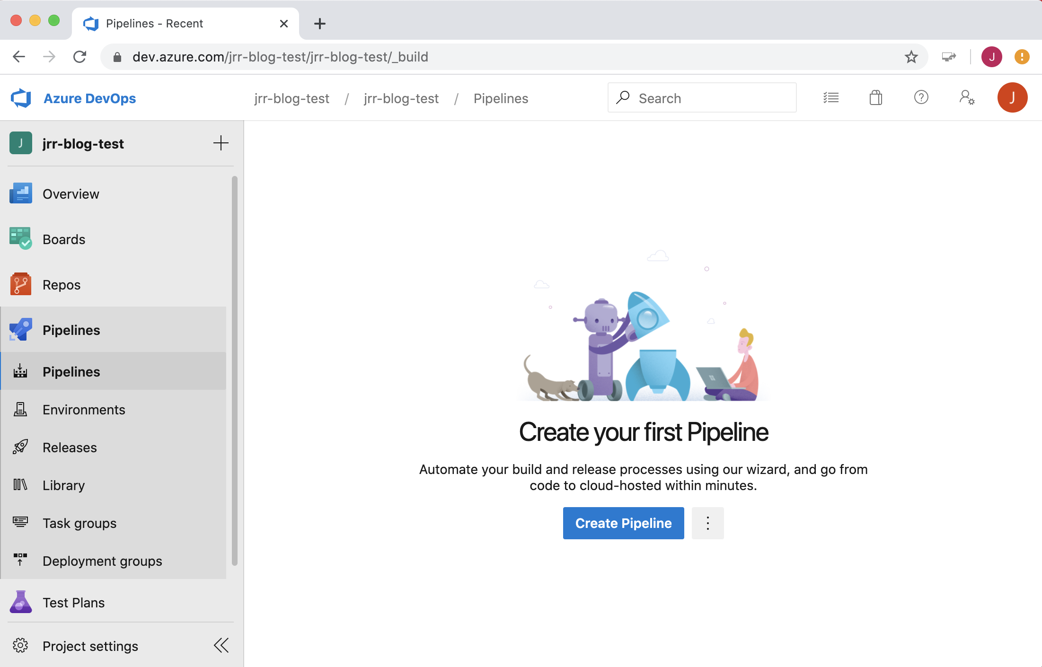The image size is (1042, 667).
Task: Open the Test Plans flask icon
Action: [x=20, y=602]
